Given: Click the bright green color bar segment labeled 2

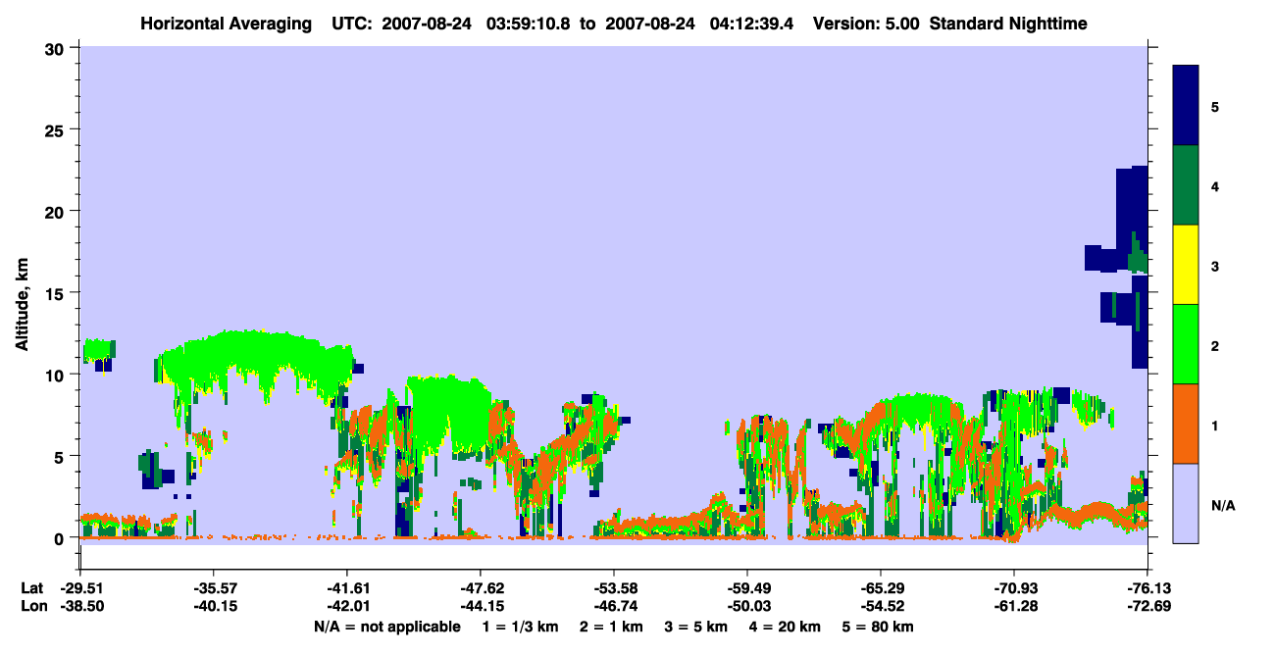Looking at the screenshot, I should pyautogui.click(x=1186, y=344).
